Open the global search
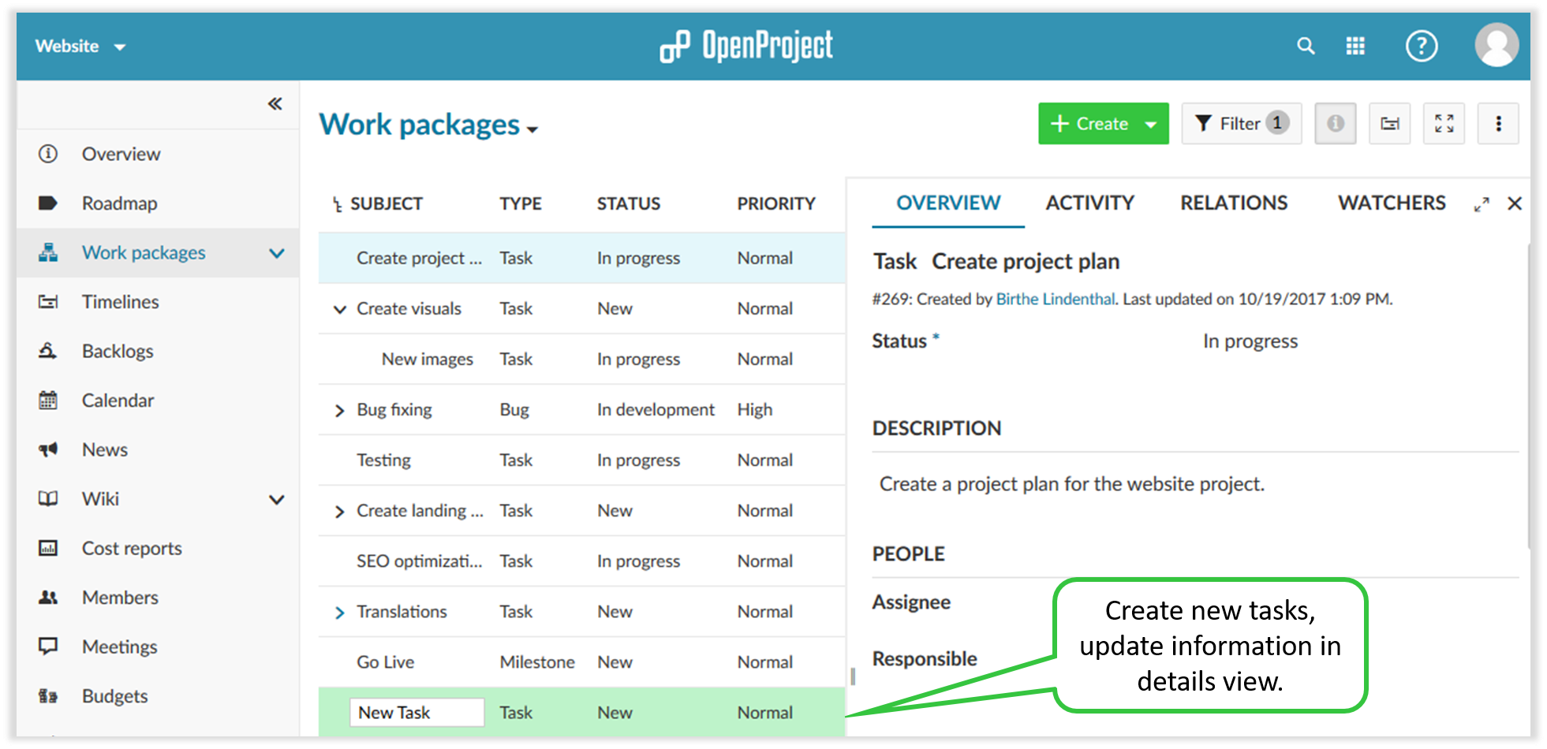Screen dimensions: 1547x749 click(1306, 46)
